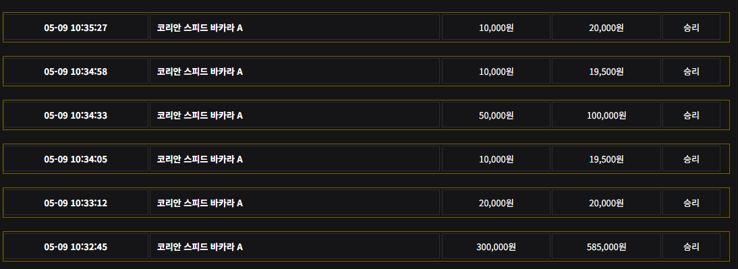
Task: Click the 승리 result in the 10:34:58 row
Action: (691, 71)
